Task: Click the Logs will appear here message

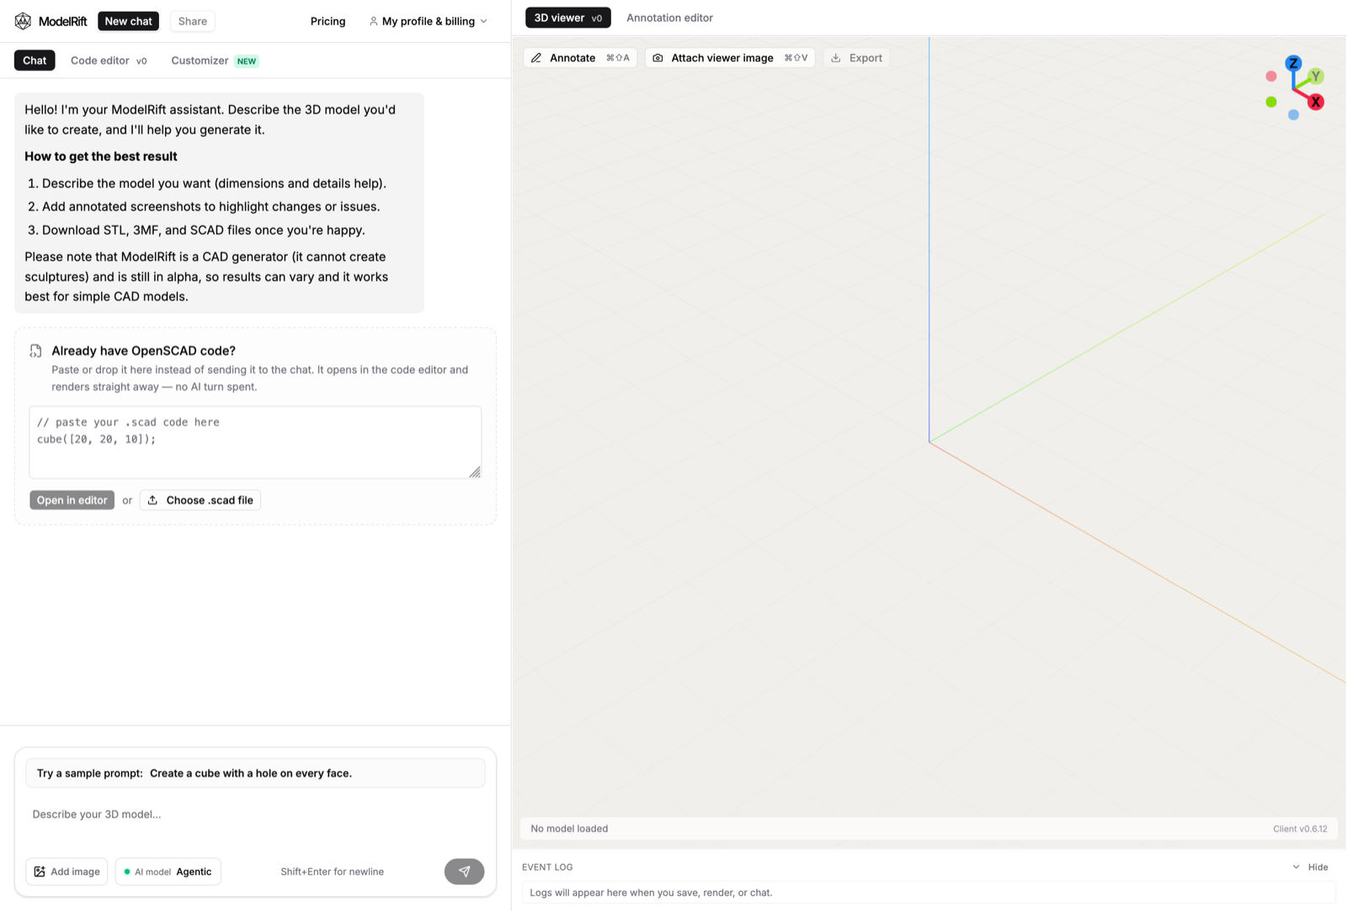Action: 651,892
